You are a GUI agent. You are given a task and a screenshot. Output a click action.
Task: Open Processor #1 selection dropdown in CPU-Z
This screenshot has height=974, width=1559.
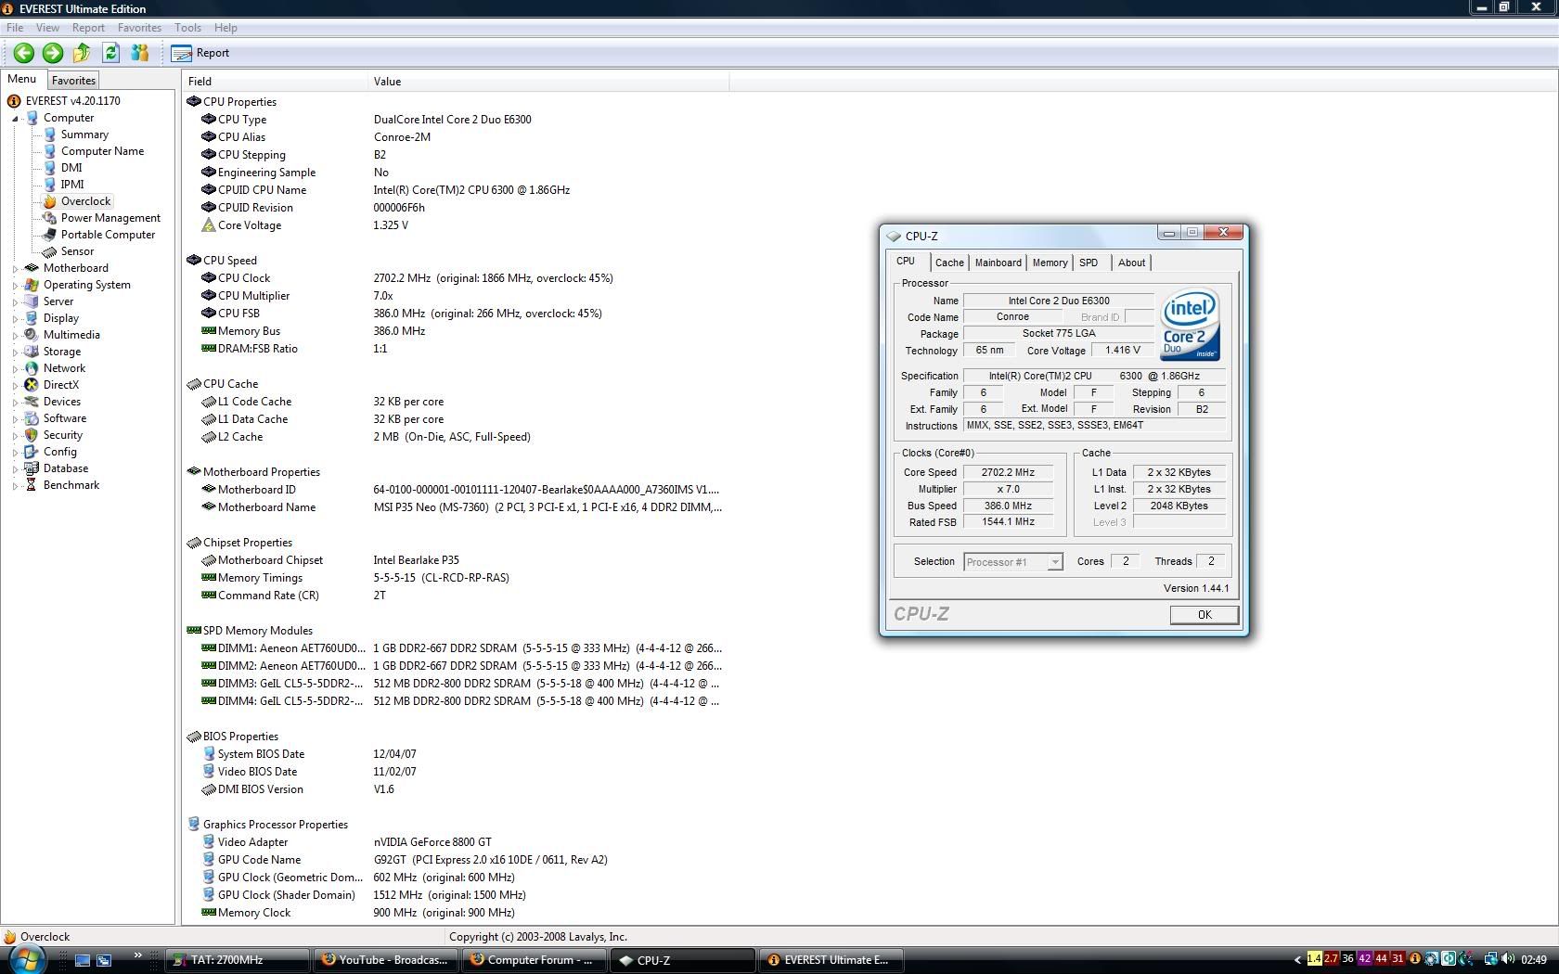(x=1012, y=562)
